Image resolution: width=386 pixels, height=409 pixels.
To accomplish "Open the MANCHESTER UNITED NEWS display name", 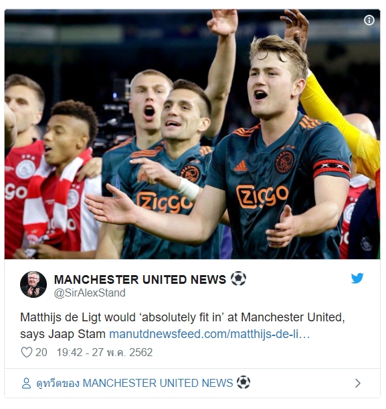I will pyautogui.click(x=140, y=279).
